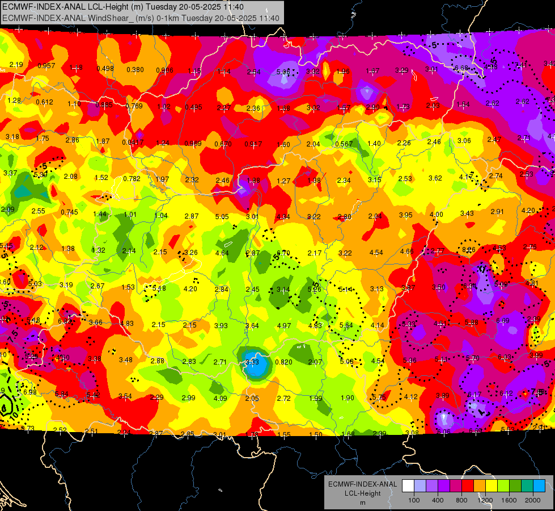Click the legend label LCL-Height
555x511 pixels.
[x=362, y=493]
